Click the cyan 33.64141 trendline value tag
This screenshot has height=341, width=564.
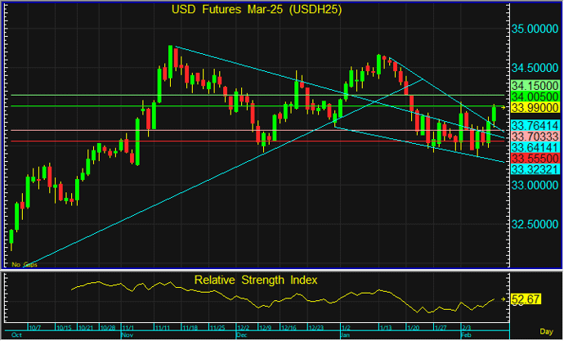pos(535,147)
